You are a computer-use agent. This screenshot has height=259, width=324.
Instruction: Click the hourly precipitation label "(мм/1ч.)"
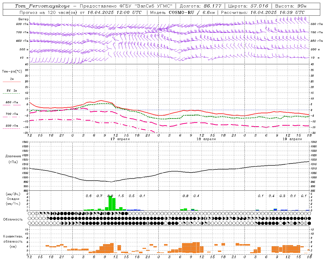[x=13, y=204]
